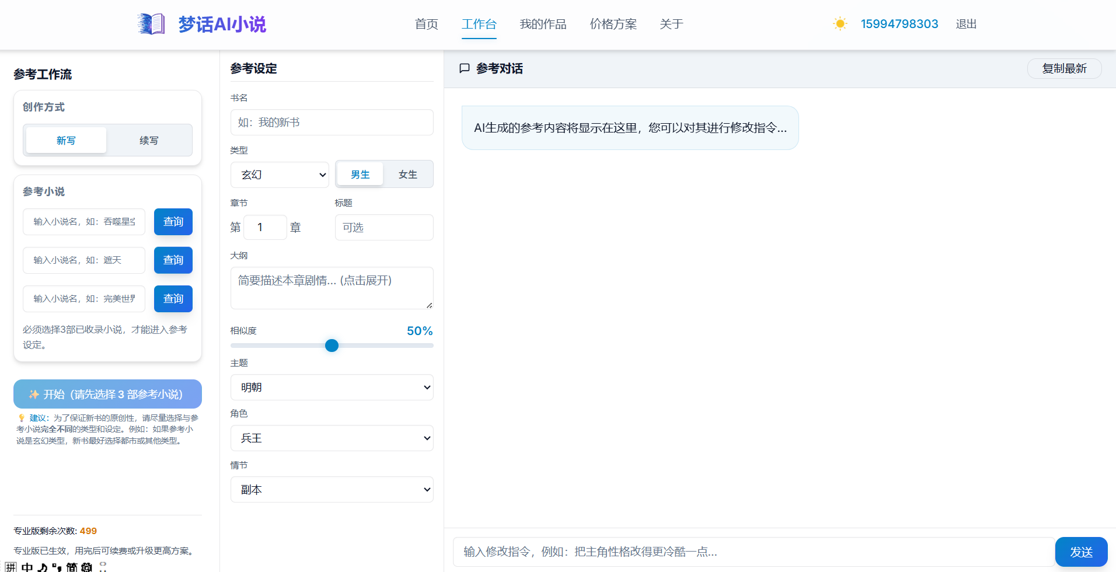Viewport: 1116px width, 572px height.
Task: Expand the 主题 dropdown showing 明朝
Action: pyautogui.click(x=332, y=387)
